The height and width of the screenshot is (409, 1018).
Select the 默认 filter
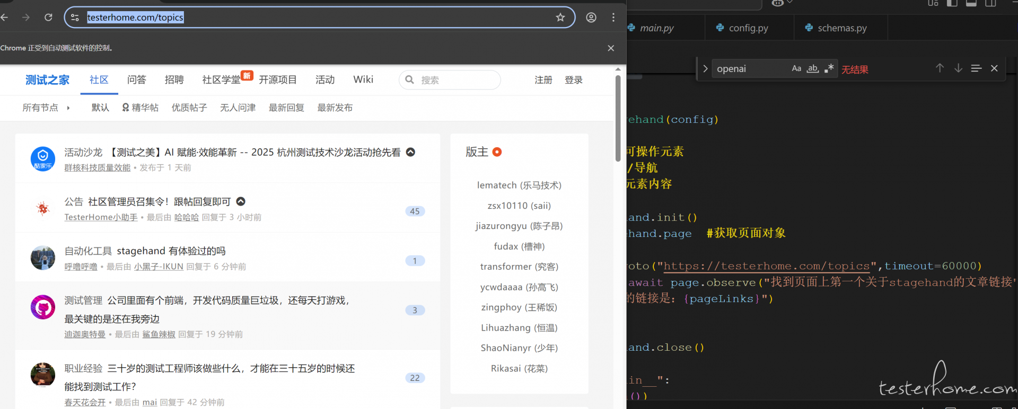tap(100, 108)
